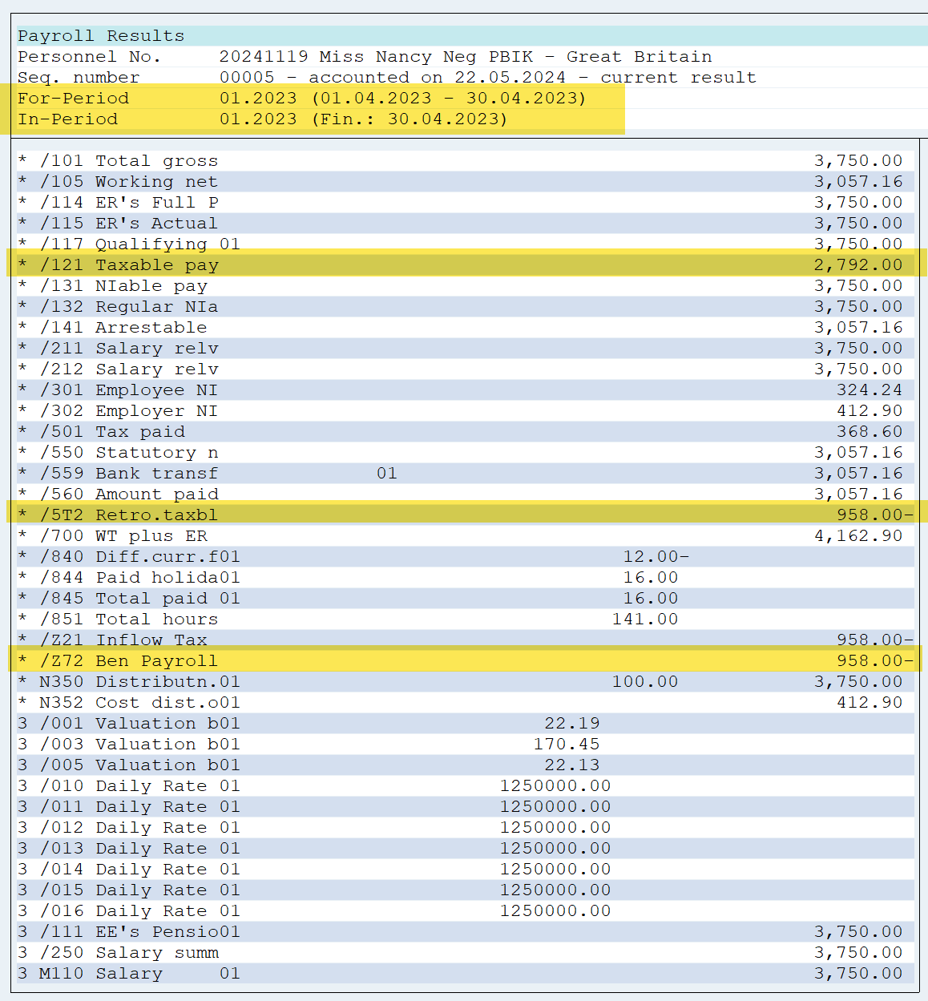
Task: Click the /014 Daily Rate row
Action: [465, 870]
